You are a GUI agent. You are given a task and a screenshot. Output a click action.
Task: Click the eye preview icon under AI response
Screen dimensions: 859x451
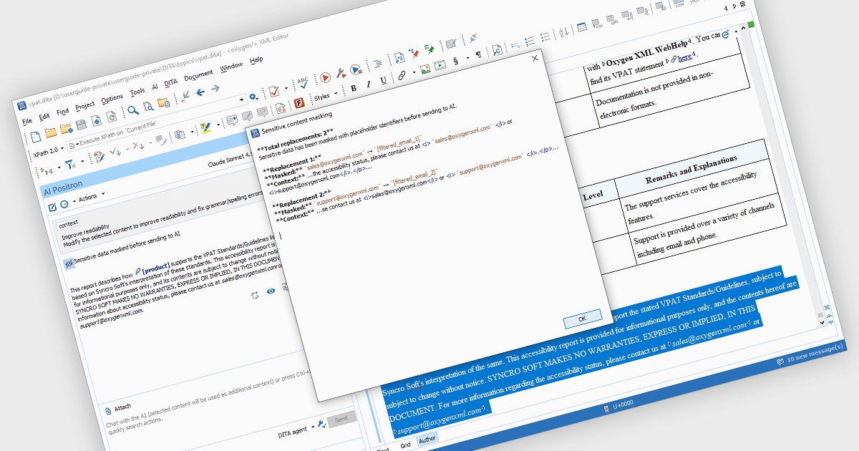coord(271,291)
